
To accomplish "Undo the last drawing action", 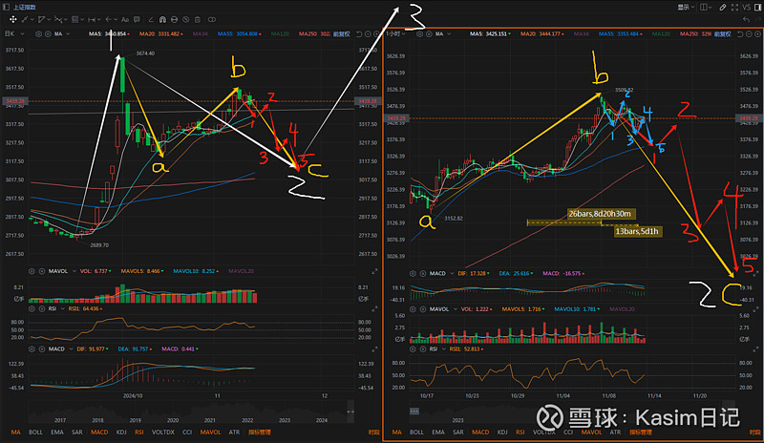I will 747,19.
